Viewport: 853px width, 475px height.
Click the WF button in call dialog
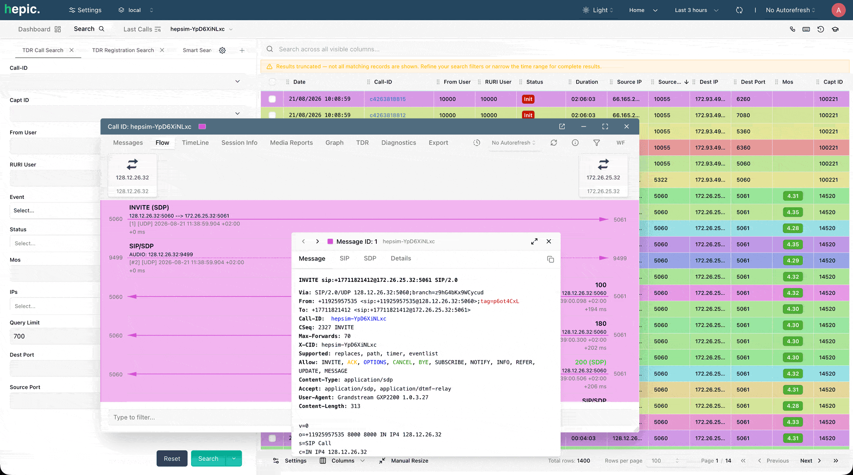(621, 142)
